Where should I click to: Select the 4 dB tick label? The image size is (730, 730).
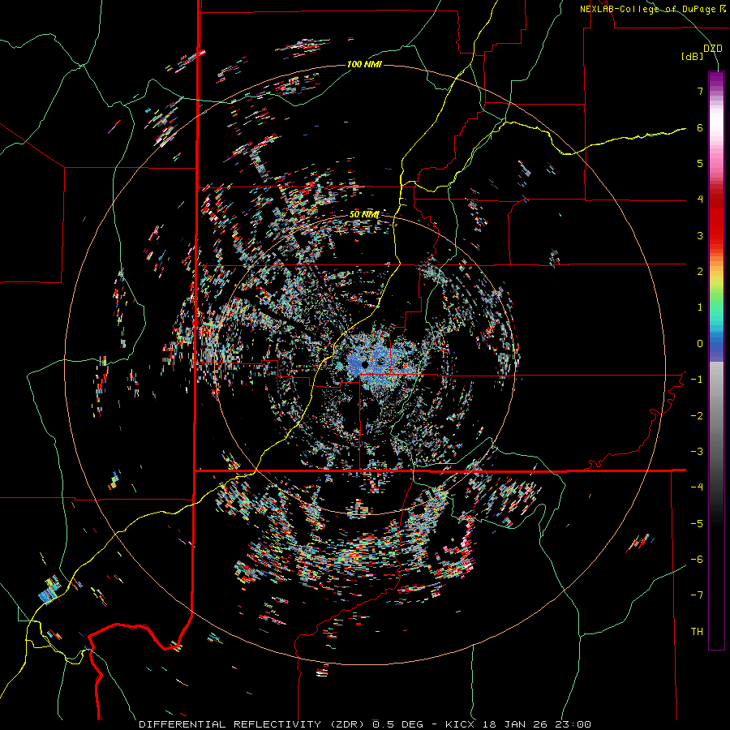[700, 199]
